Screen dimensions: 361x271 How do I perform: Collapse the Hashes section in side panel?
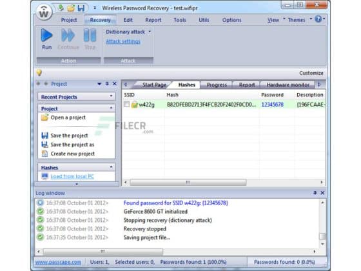(111, 166)
